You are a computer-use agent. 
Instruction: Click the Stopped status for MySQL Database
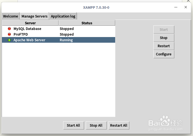(67, 29)
